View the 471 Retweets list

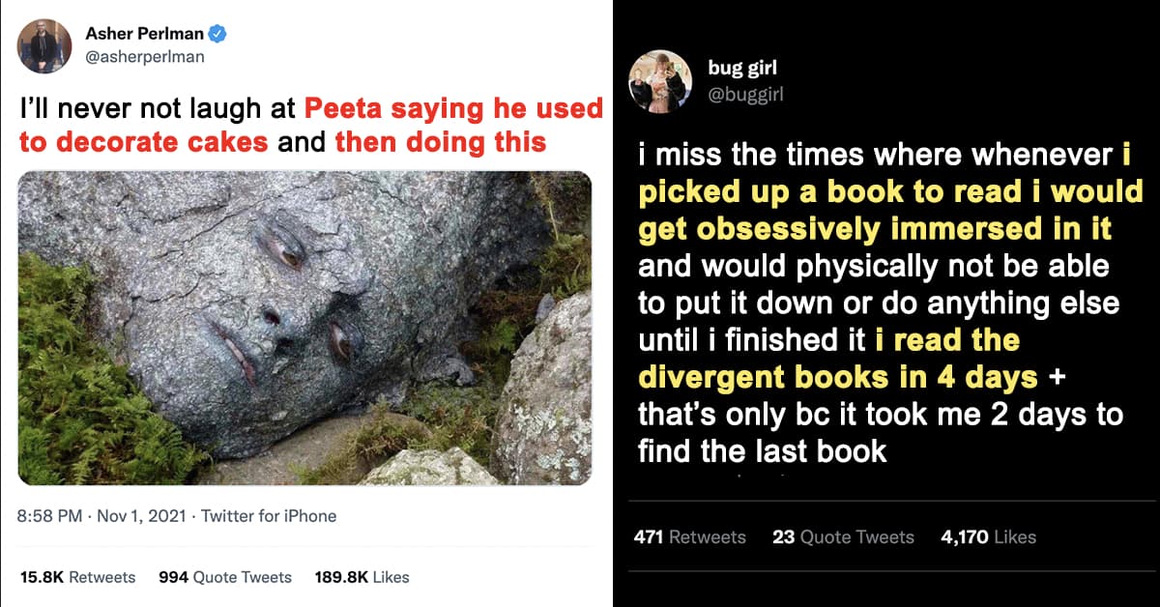point(690,537)
